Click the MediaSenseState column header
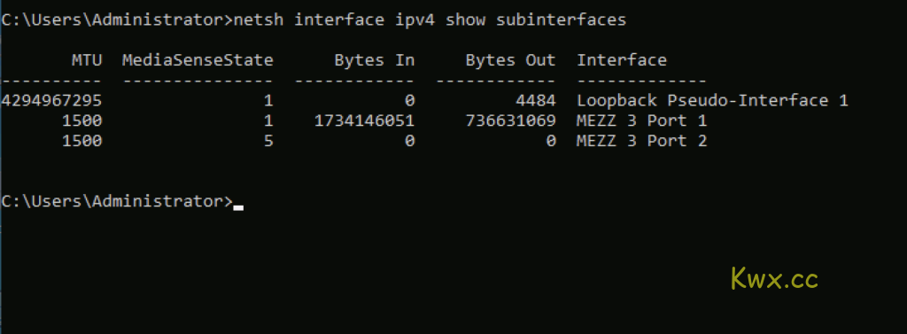The width and height of the screenshot is (907, 334). coord(198,60)
